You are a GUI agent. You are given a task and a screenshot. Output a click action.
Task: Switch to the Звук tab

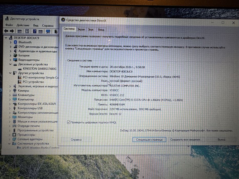click(x=91, y=29)
